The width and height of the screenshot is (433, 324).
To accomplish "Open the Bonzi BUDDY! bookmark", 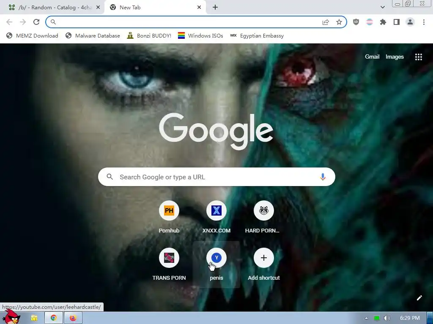I will click(149, 35).
